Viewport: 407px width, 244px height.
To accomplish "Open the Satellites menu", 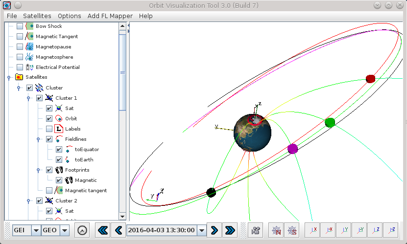I will click(x=37, y=16).
